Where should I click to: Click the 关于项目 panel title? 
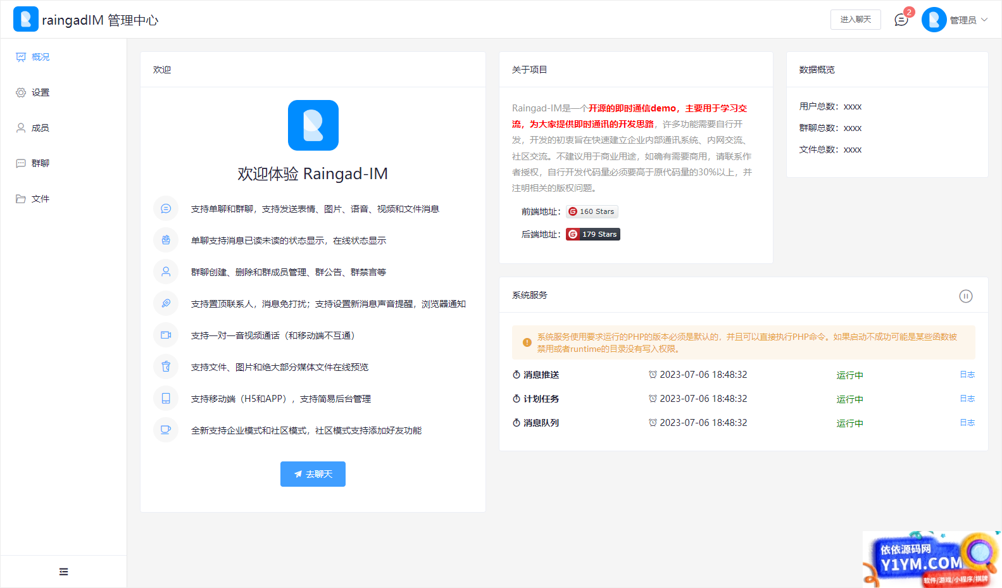[x=530, y=70]
